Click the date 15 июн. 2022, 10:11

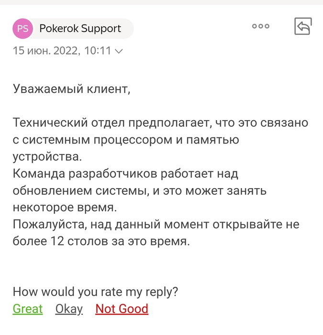(x=61, y=51)
